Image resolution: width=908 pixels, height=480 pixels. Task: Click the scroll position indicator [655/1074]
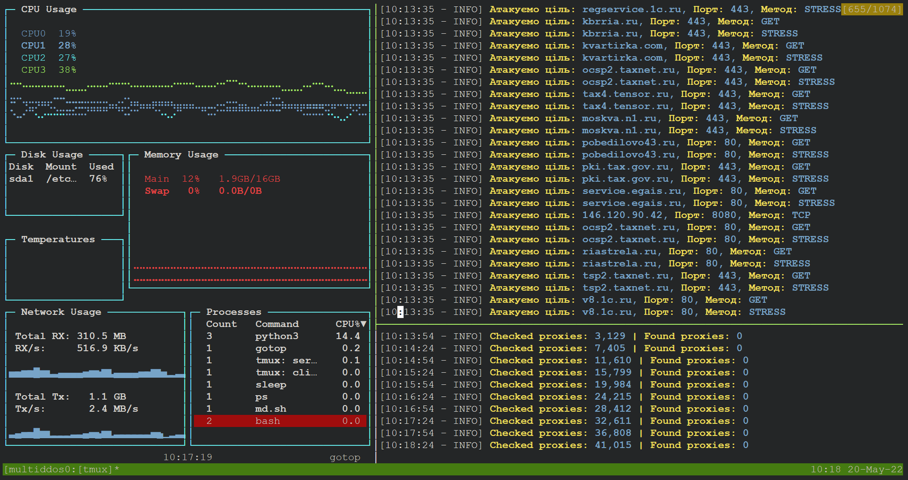tap(872, 9)
